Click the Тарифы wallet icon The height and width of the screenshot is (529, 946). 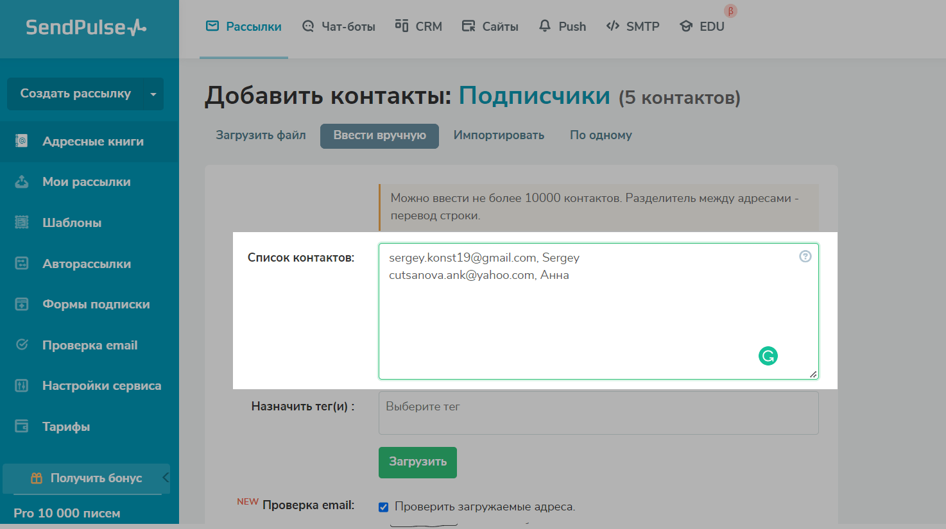22,426
